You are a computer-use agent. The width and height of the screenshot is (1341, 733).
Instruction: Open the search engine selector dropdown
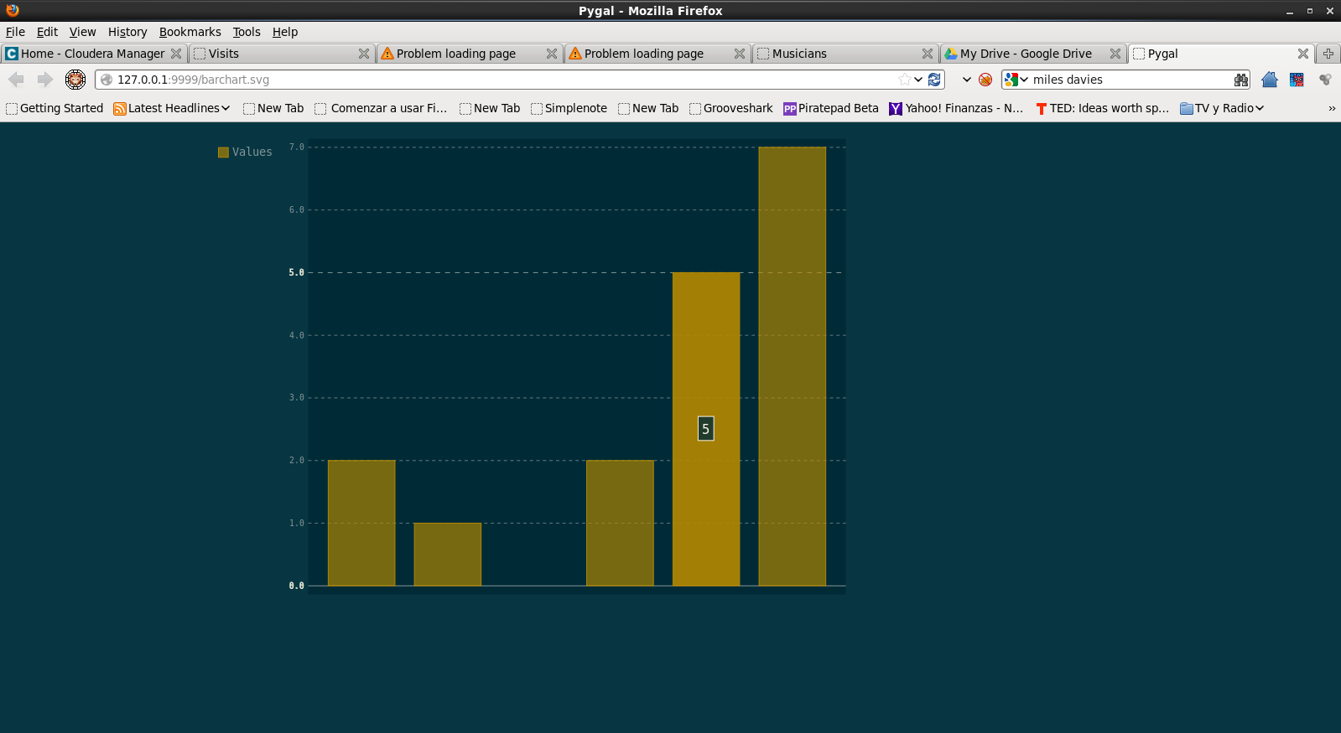[1016, 80]
